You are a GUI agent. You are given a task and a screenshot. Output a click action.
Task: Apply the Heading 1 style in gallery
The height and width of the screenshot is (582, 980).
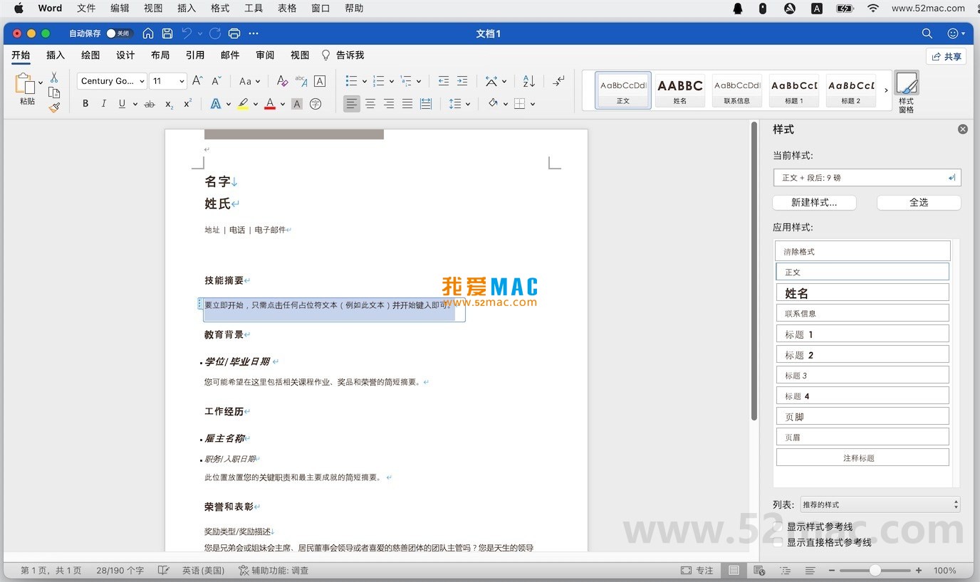pos(794,90)
